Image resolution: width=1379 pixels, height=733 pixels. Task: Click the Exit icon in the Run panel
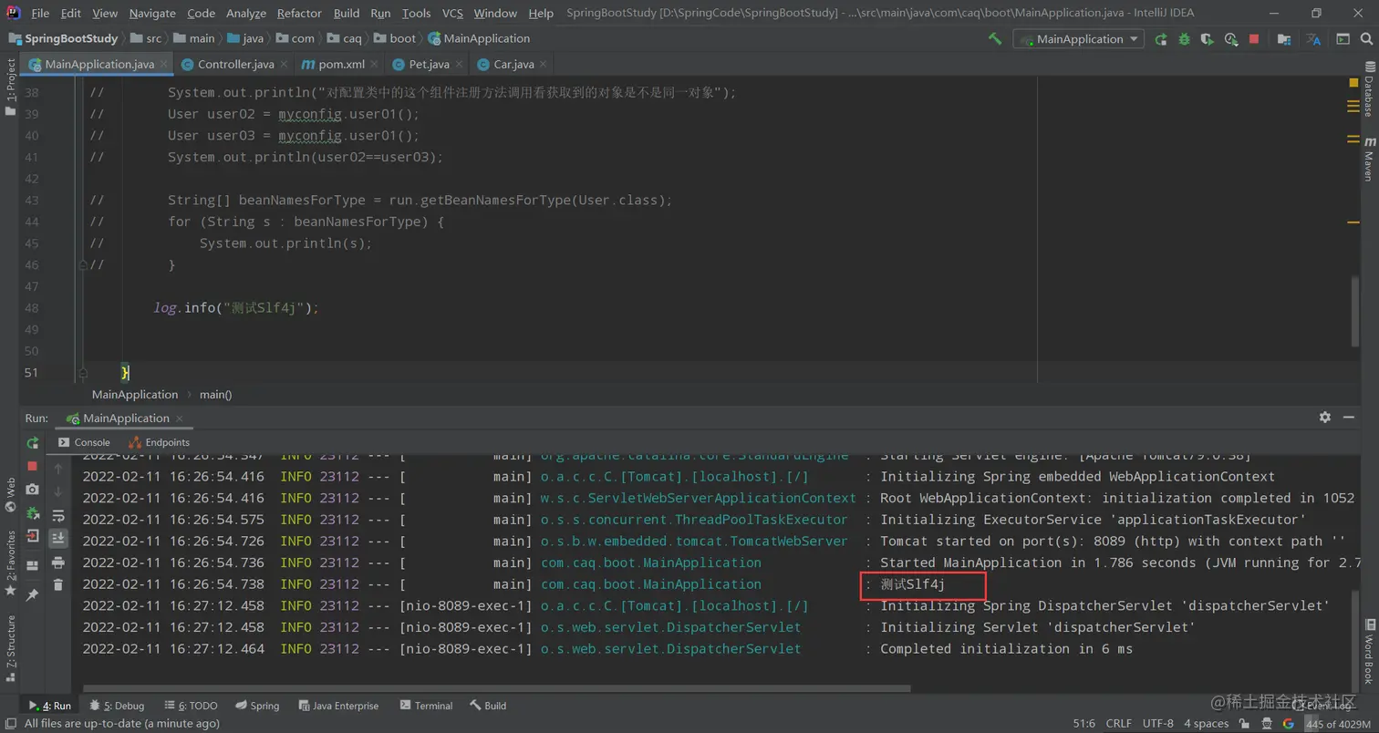[x=33, y=536]
